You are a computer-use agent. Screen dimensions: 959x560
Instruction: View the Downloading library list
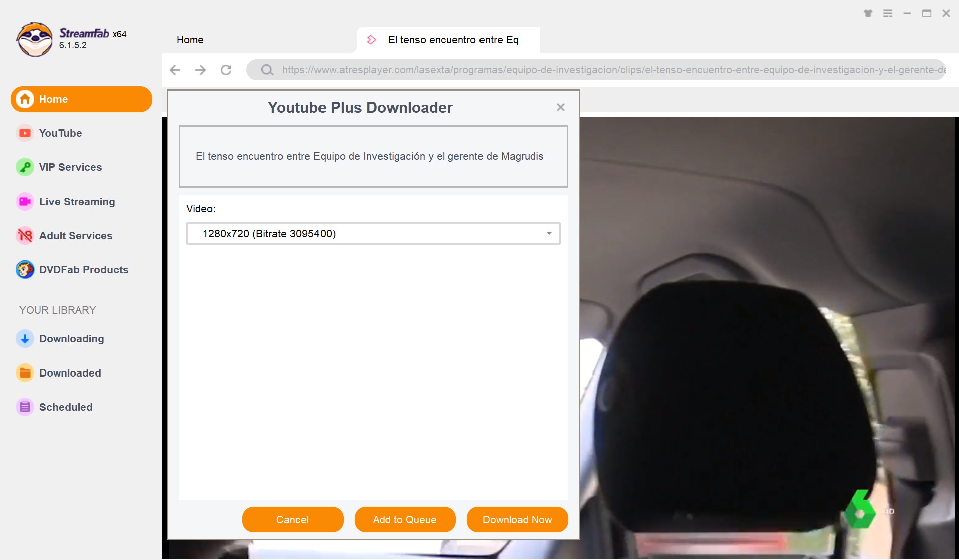[72, 339]
